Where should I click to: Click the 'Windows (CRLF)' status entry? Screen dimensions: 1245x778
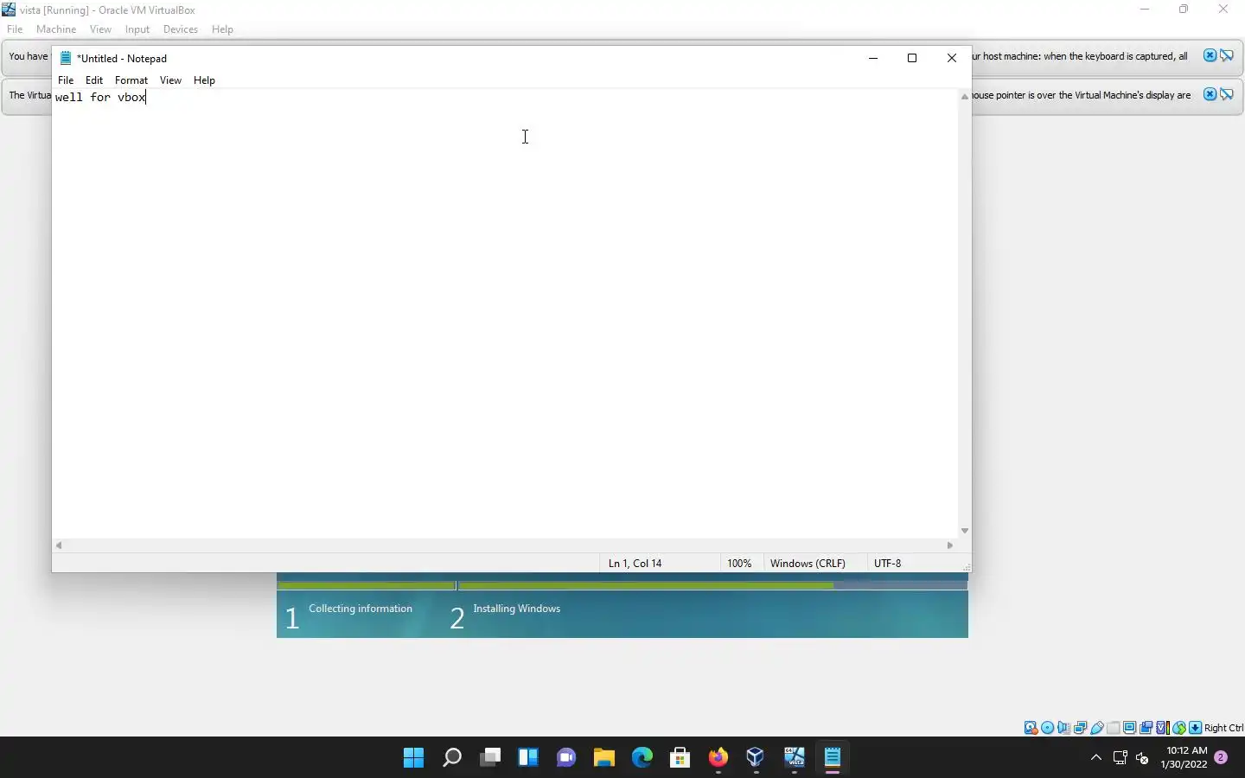tap(808, 564)
